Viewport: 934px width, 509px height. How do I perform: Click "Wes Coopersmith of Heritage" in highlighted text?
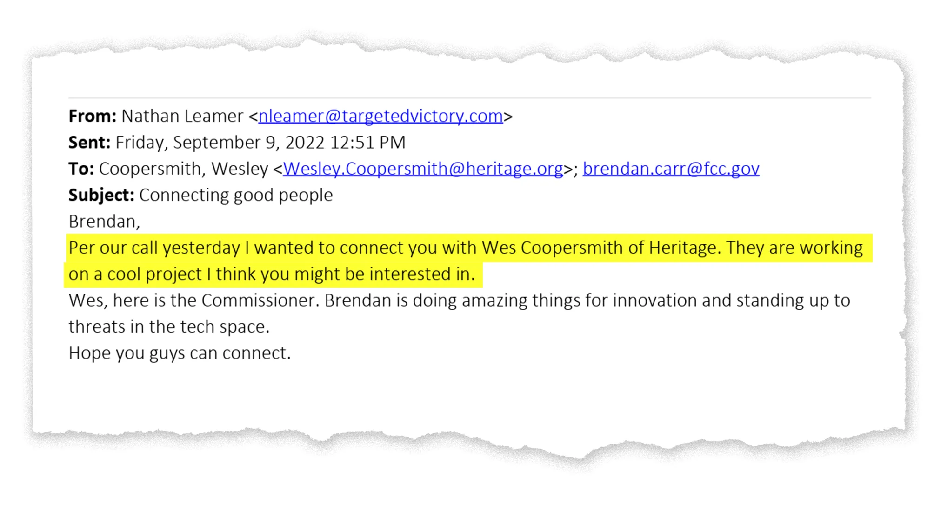tap(600, 248)
